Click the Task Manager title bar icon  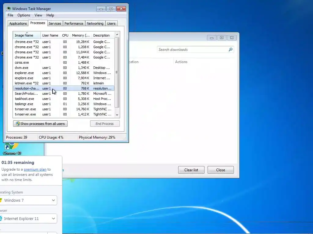click(x=9, y=9)
